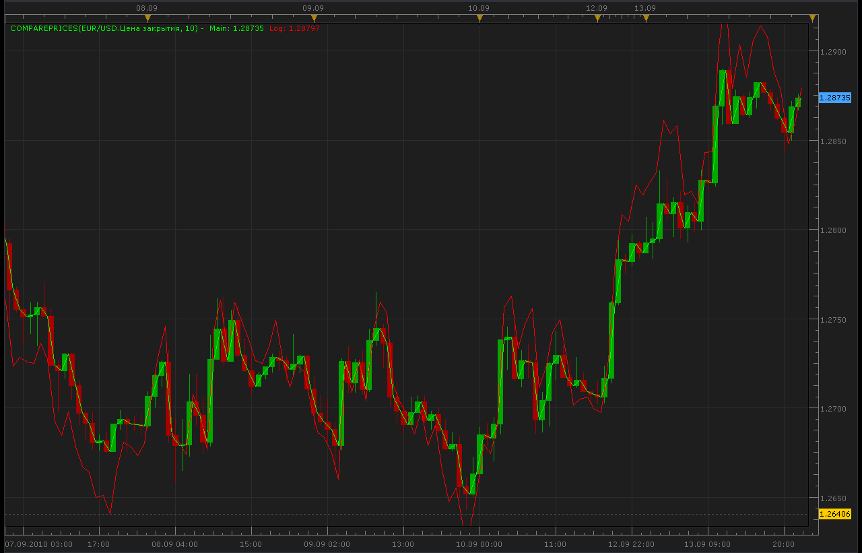Select the blue current price label 1.28735

pyautogui.click(x=835, y=98)
